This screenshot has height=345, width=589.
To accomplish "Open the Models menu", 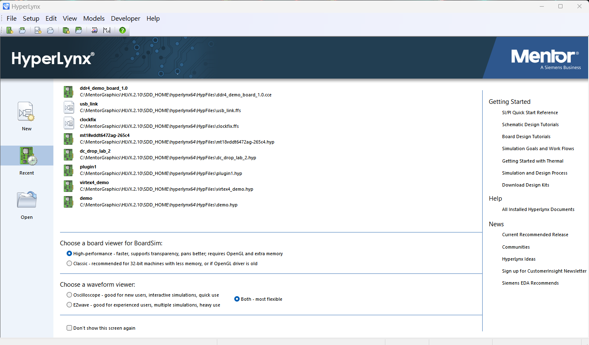I will pos(94,19).
